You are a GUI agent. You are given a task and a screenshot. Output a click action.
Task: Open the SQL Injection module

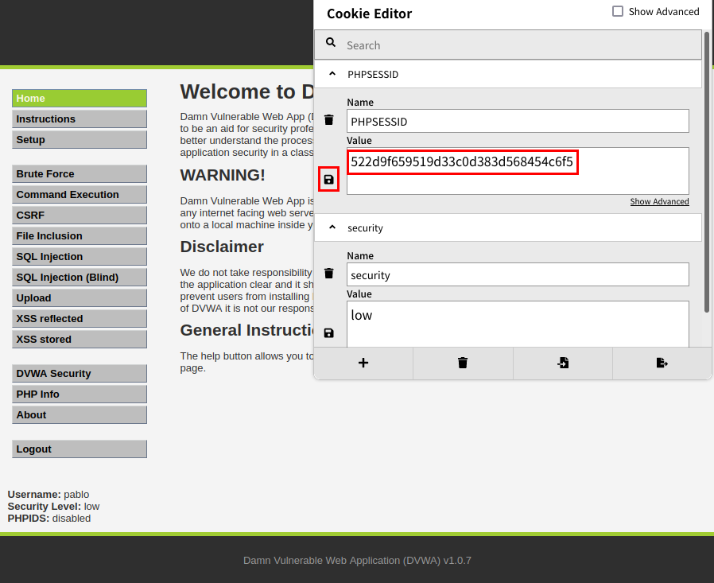coord(80,256)
